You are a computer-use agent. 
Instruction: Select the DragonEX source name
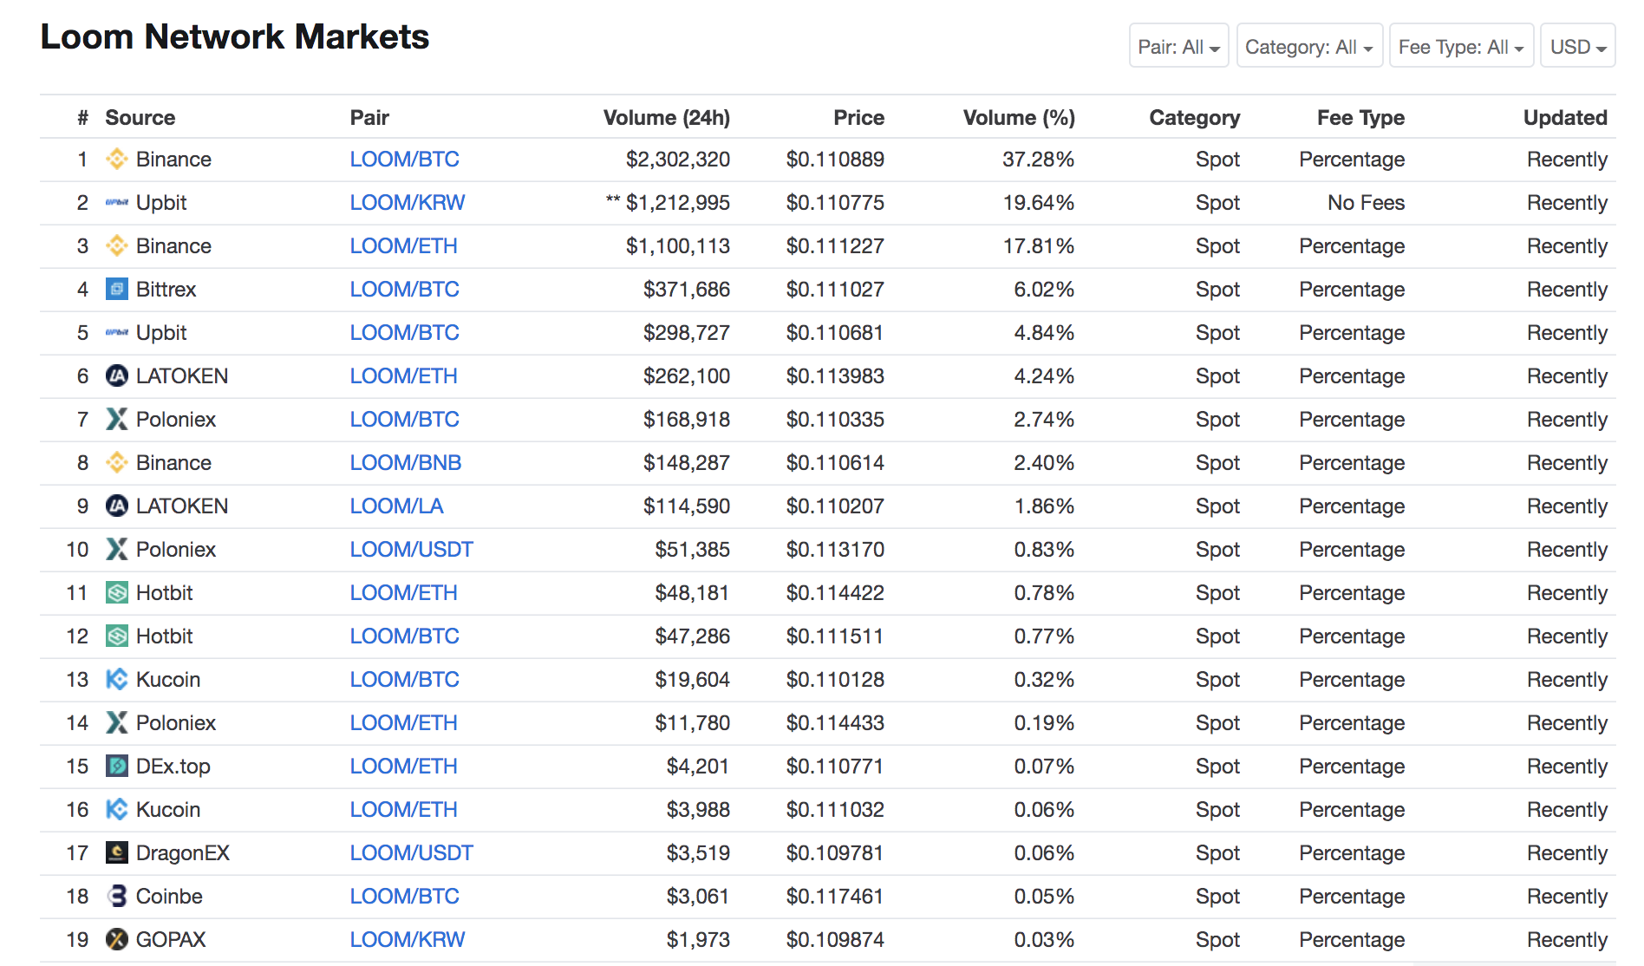point(182,852)
